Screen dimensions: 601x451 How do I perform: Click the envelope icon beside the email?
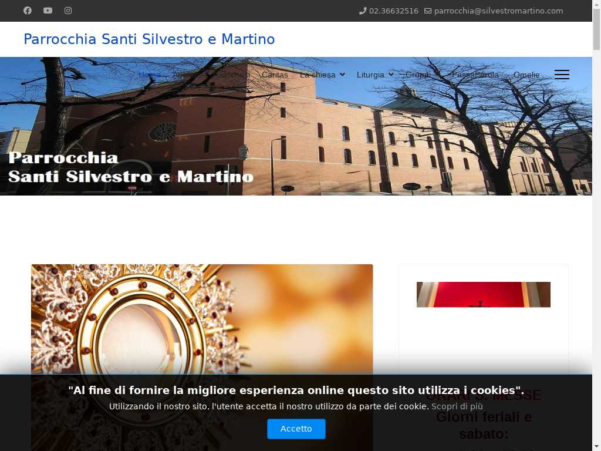point(428,11)
